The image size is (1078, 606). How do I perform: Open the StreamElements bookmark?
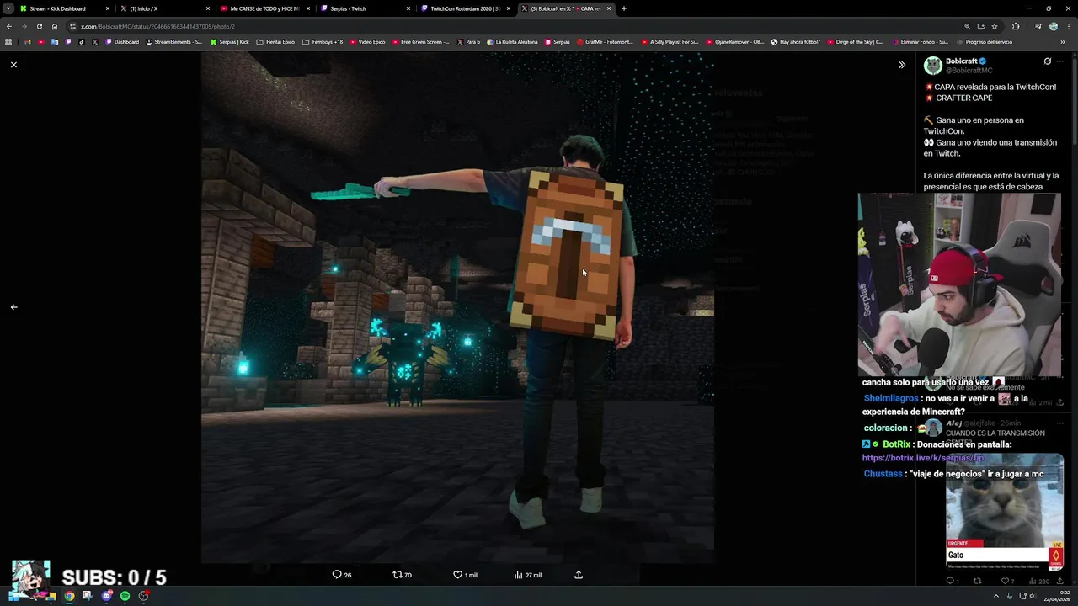click(x=173, y=42)
